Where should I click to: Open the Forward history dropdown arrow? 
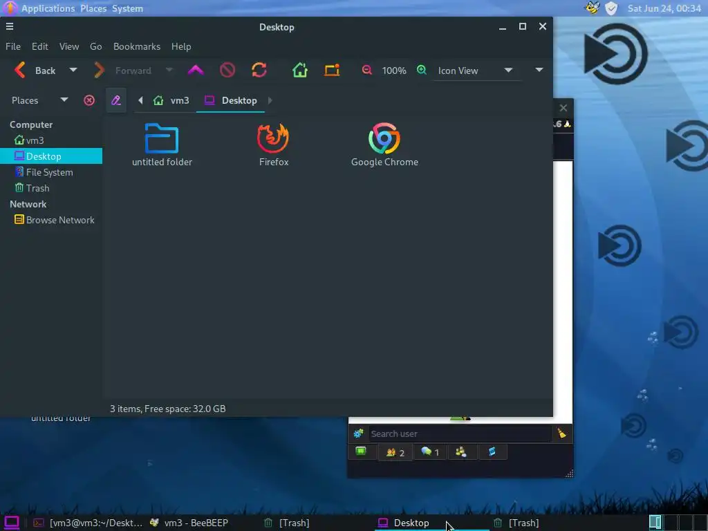point(169,71)
